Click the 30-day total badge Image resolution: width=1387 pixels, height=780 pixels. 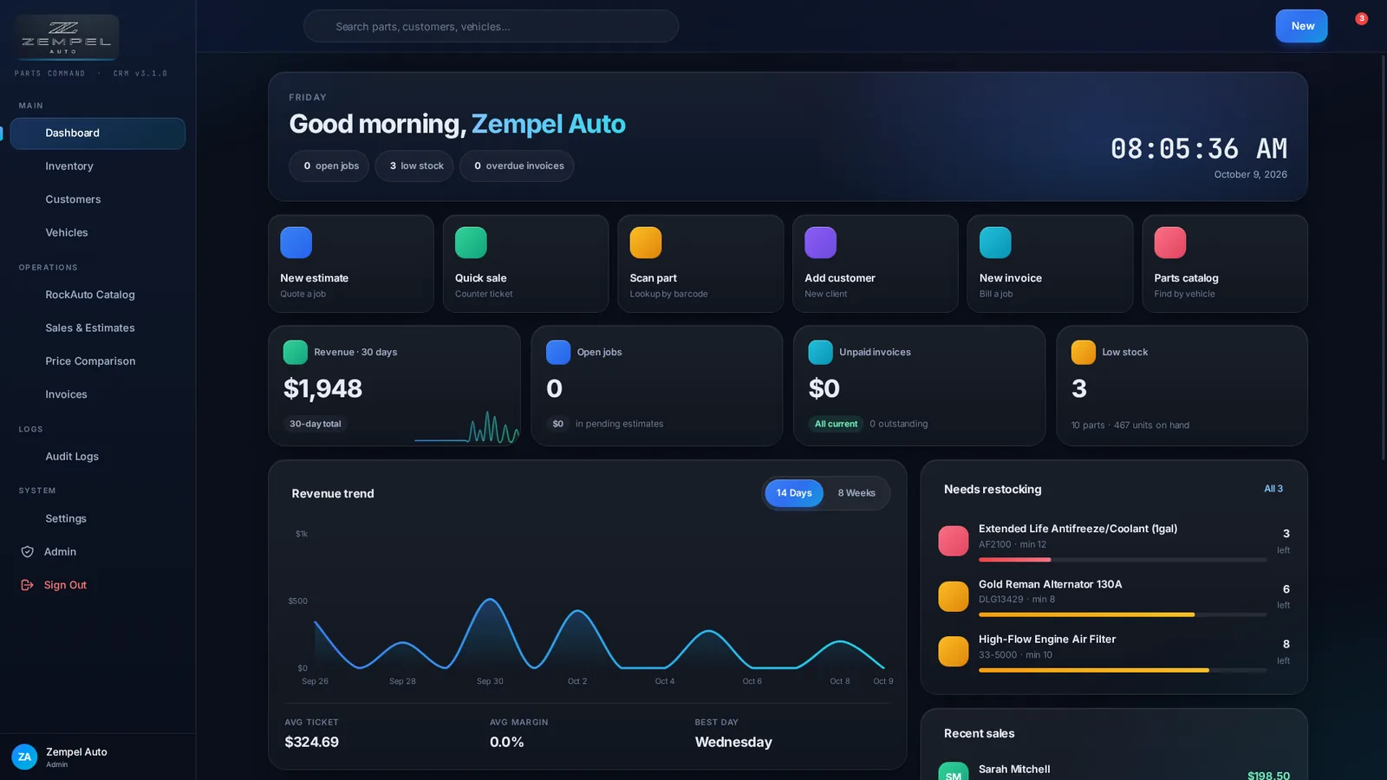pos(316,424)
